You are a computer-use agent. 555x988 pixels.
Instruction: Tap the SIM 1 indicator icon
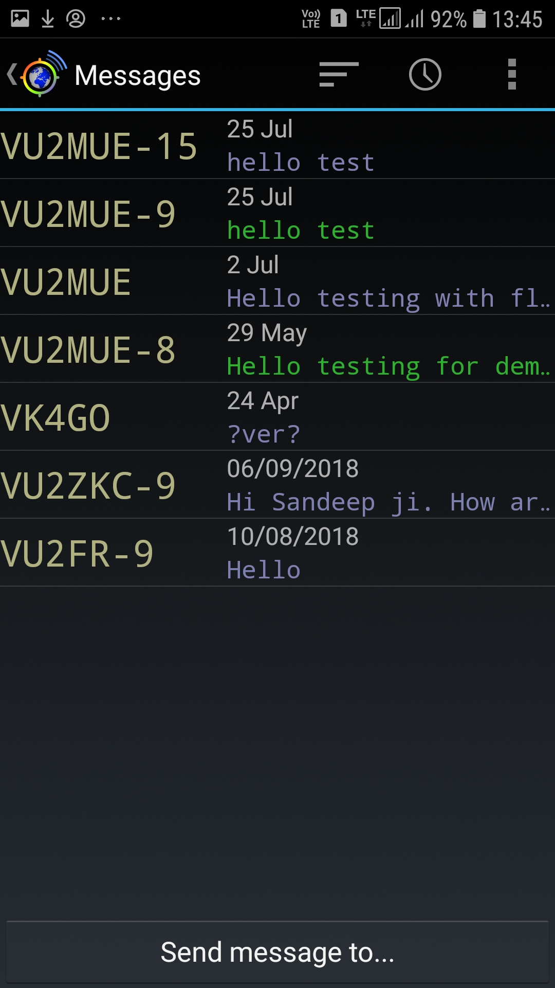338,19
